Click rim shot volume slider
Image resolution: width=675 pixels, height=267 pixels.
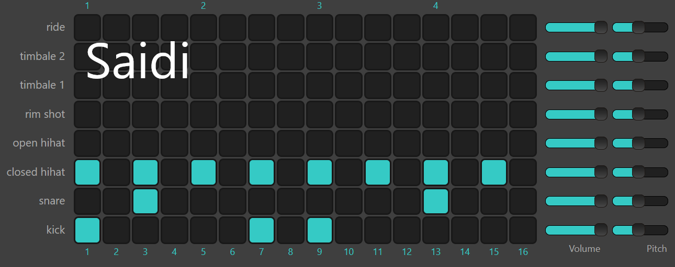[576, 114]
